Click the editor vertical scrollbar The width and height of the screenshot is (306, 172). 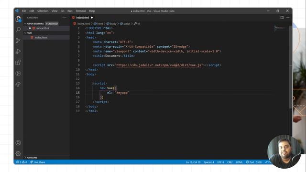tap(291, 66)
